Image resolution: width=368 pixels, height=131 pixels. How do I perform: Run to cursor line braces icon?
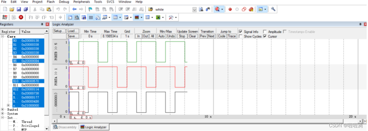pos(51,17)
